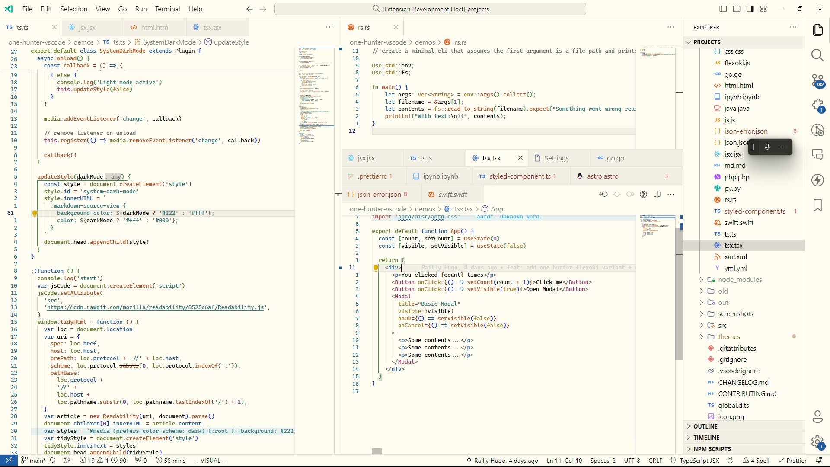Open the Search view in activity bar
830x467 pixels.
817,55
